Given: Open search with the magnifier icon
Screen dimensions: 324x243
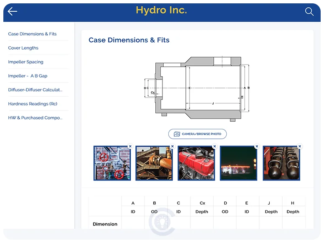Looking at the screenshot, I should point(309,12).
